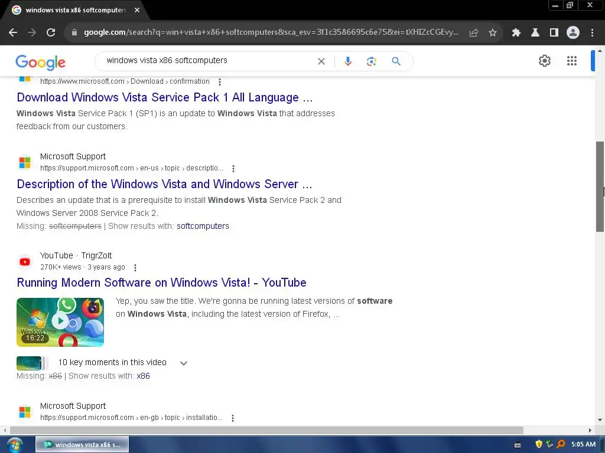The height and width of the screenshot is (453, 605).
Task: Click the YouTube favicon
Action: (x=25, y=262)
